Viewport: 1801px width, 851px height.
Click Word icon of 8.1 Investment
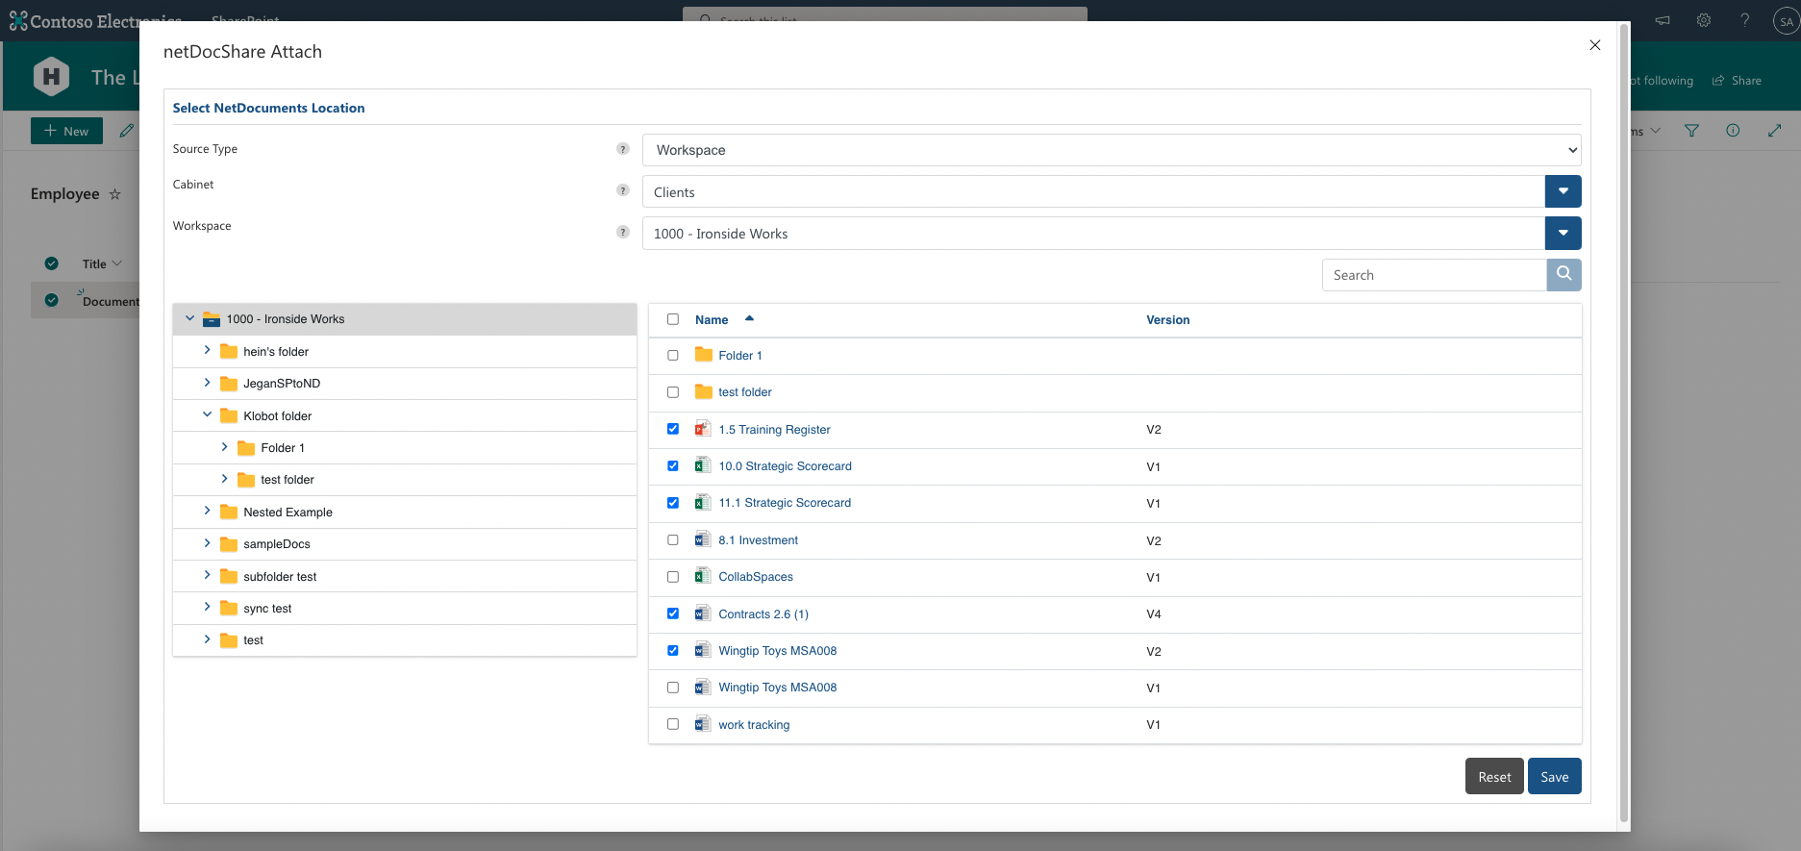click(703, 539)
